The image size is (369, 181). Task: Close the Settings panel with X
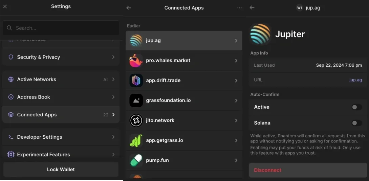click(x=5, y=6)
